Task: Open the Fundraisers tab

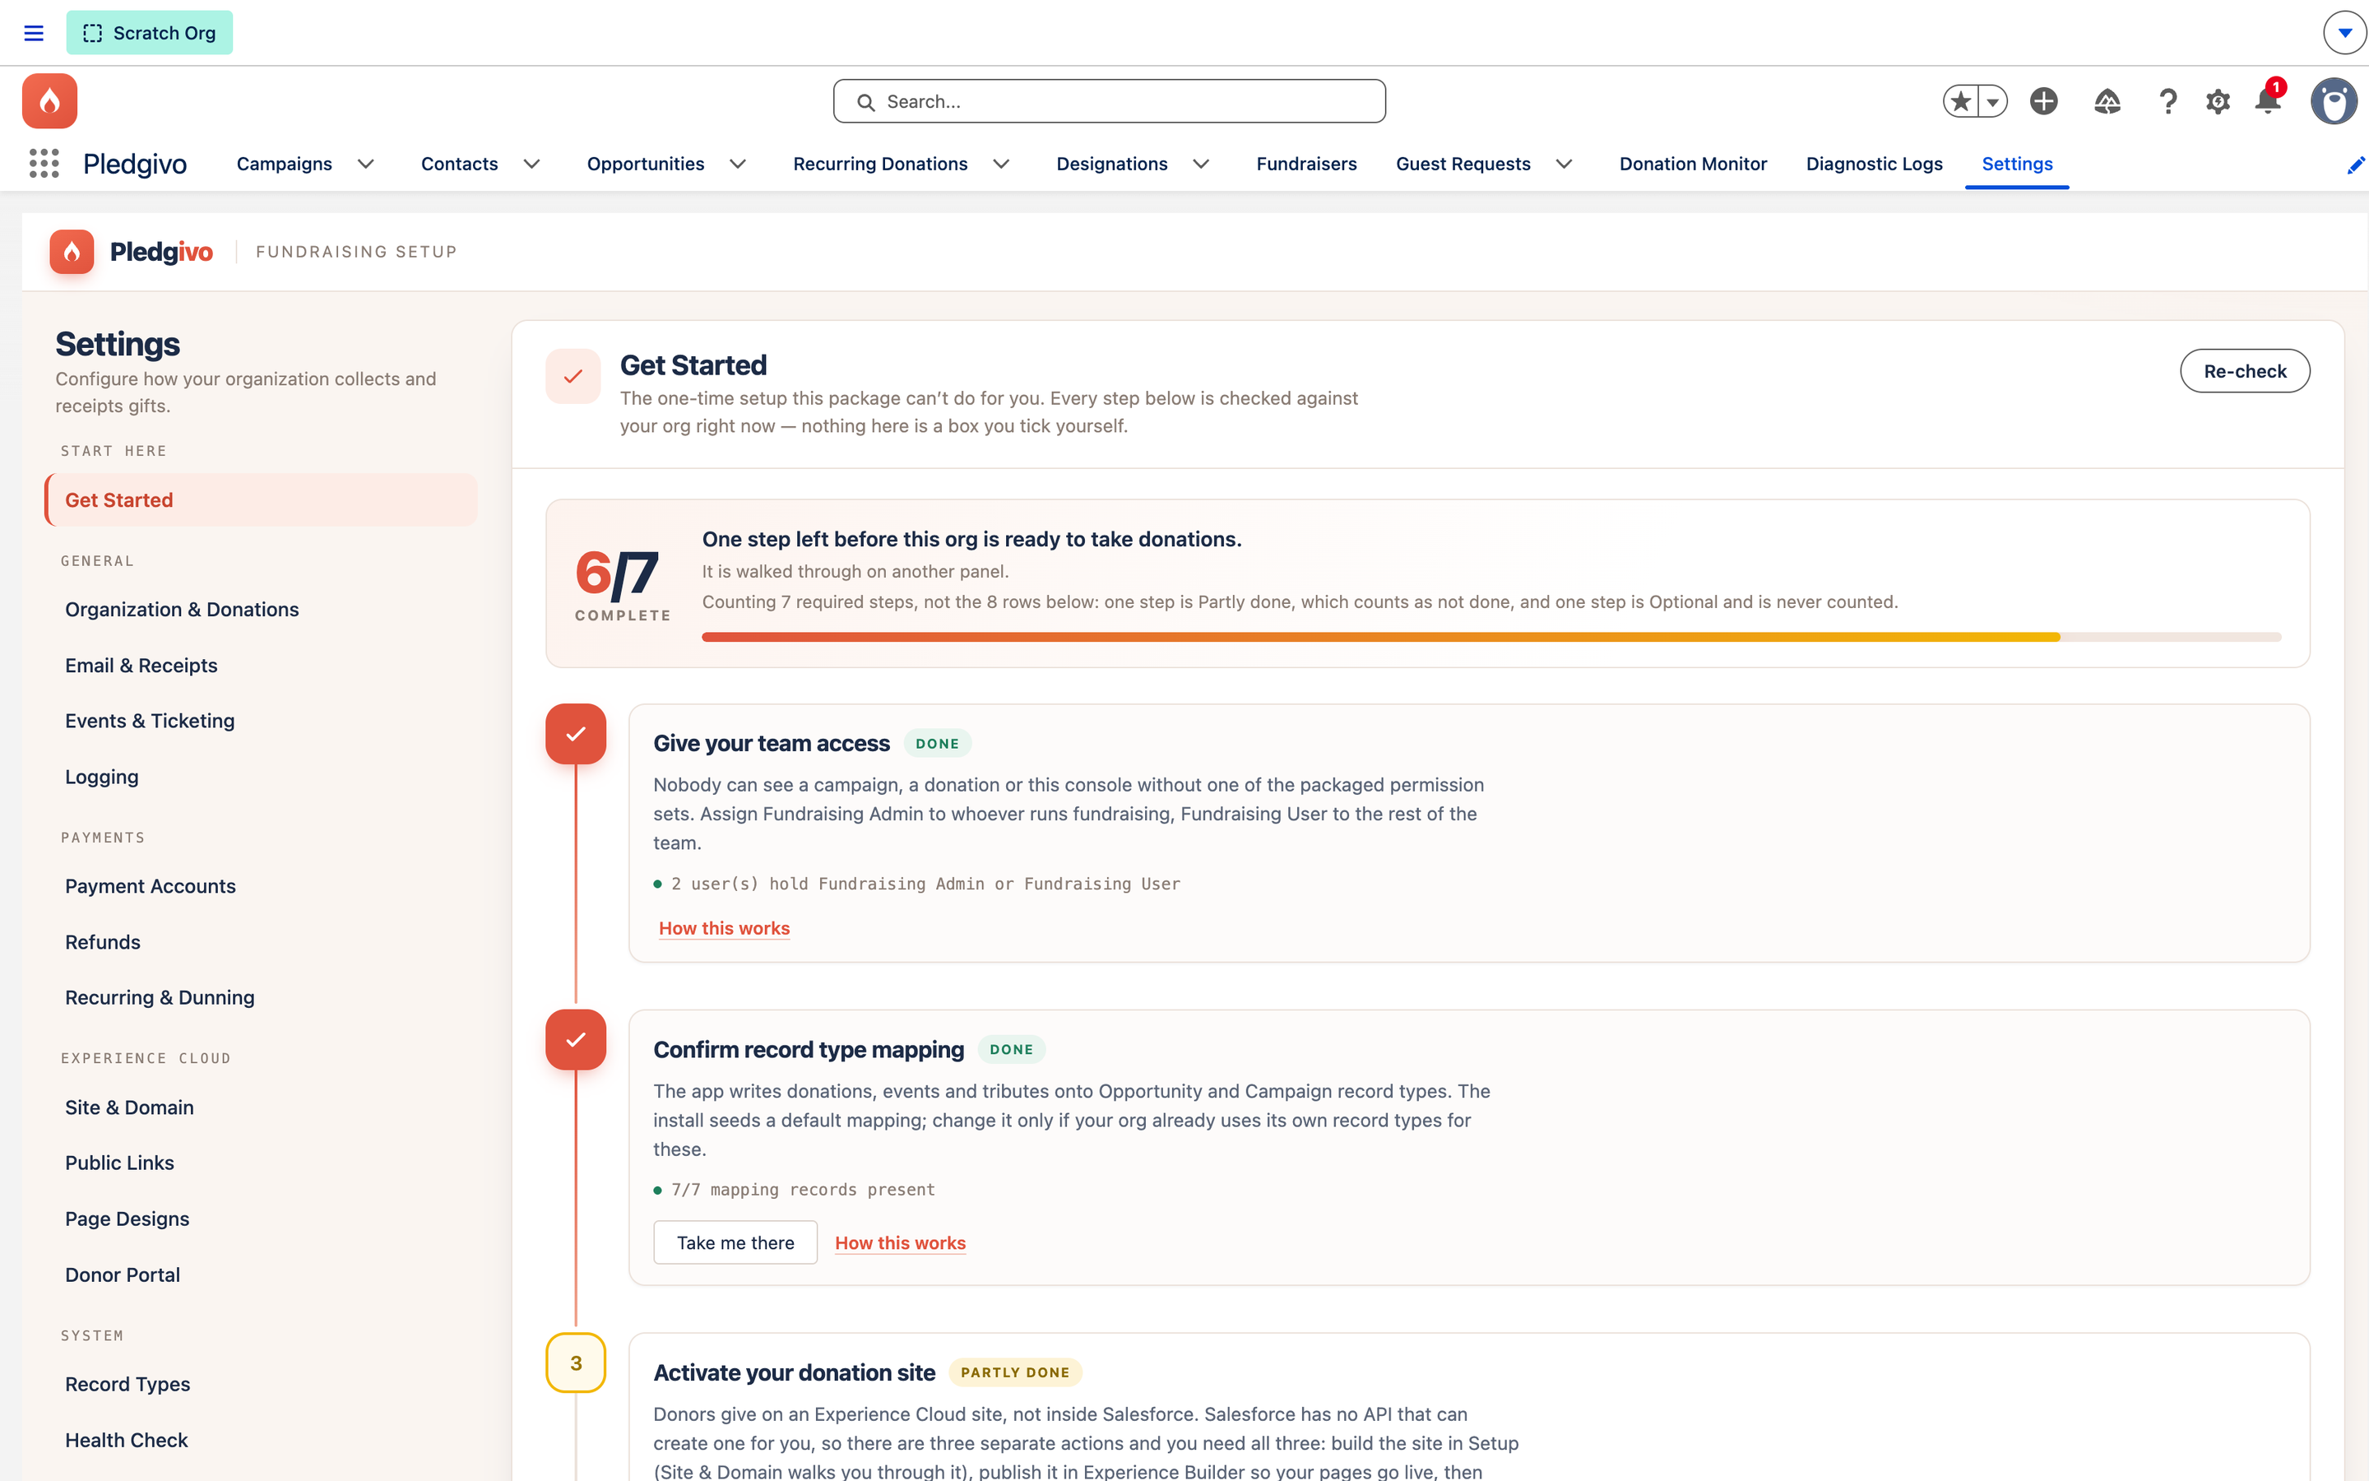Action: [1307, 164]
